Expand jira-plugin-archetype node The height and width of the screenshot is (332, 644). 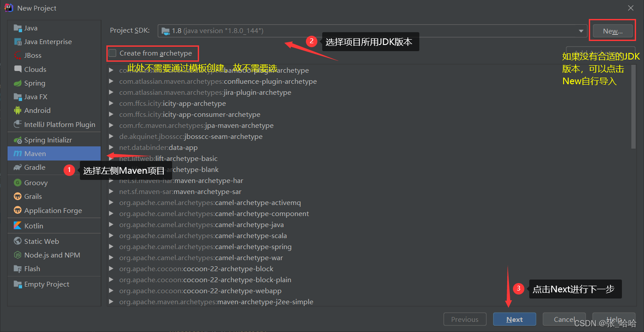coord(111,93)
